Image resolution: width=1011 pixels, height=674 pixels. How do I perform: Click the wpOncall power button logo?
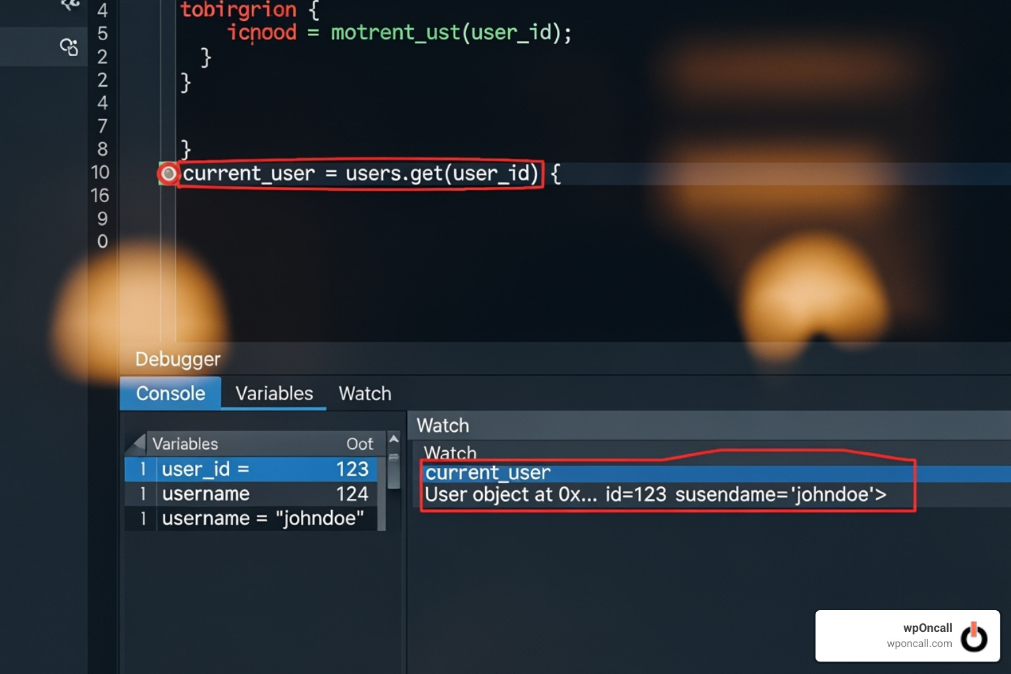[974, 636]
